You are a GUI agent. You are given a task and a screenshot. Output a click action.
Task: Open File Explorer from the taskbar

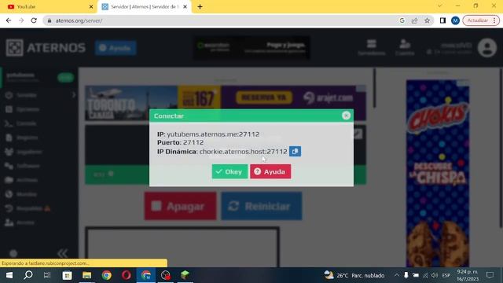[87, 275]
